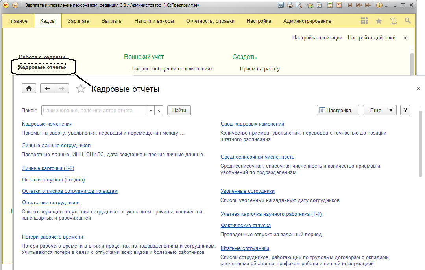Click the report search input field
Image resolution: width=425 pixels, height=270 pixels.
(94, 110)
